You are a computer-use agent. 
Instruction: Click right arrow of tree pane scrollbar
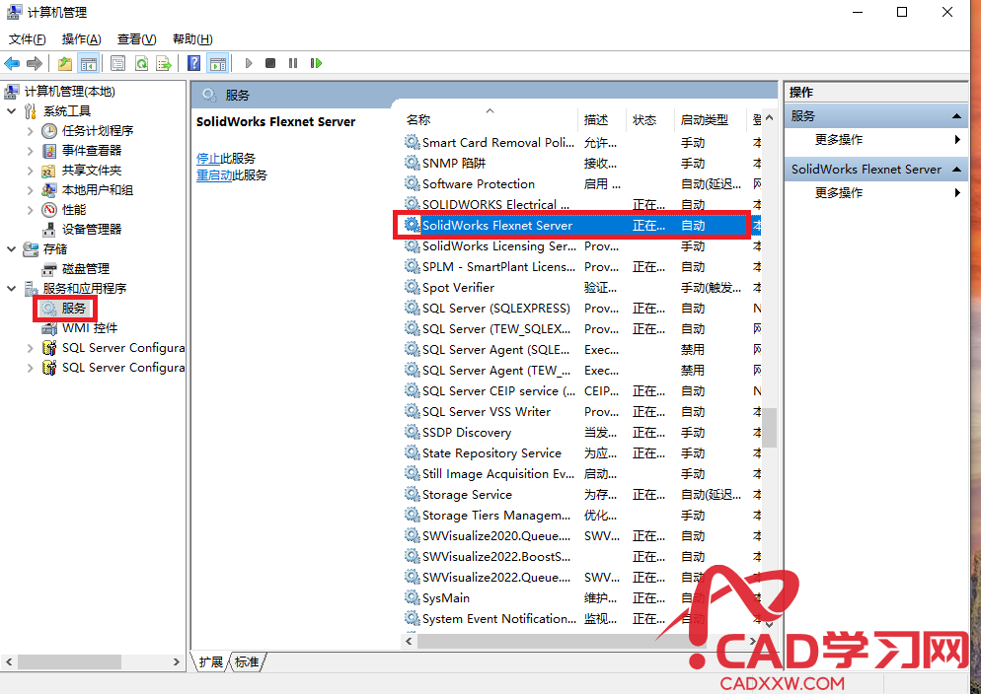click(x=177, y=661)
